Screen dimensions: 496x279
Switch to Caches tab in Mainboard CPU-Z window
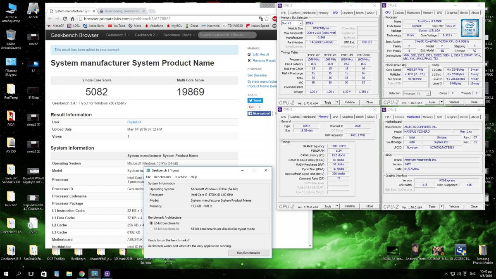pos(399,117)
